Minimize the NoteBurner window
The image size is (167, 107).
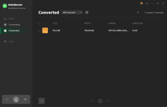point(152,3)
